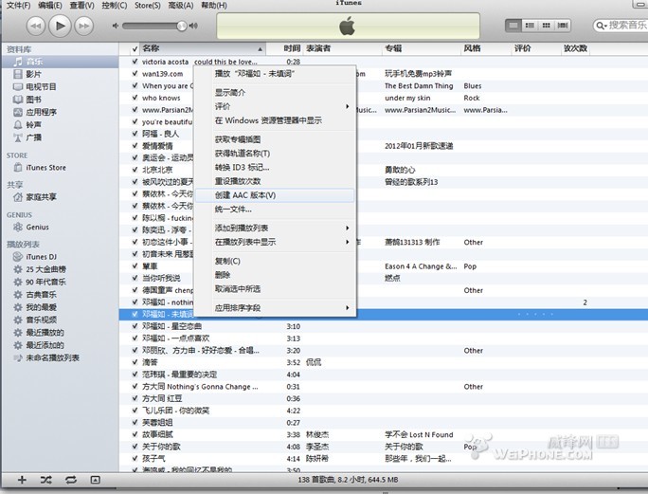The height and width of the screenshot is (494, 648).
Task: Open the search magnifier dropdown
Action: [x=601, y=26]
